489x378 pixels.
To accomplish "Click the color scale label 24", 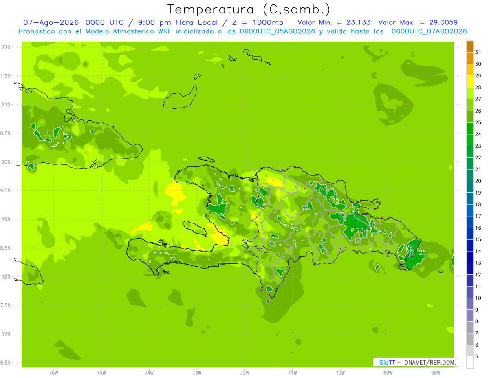I will 478,134.
